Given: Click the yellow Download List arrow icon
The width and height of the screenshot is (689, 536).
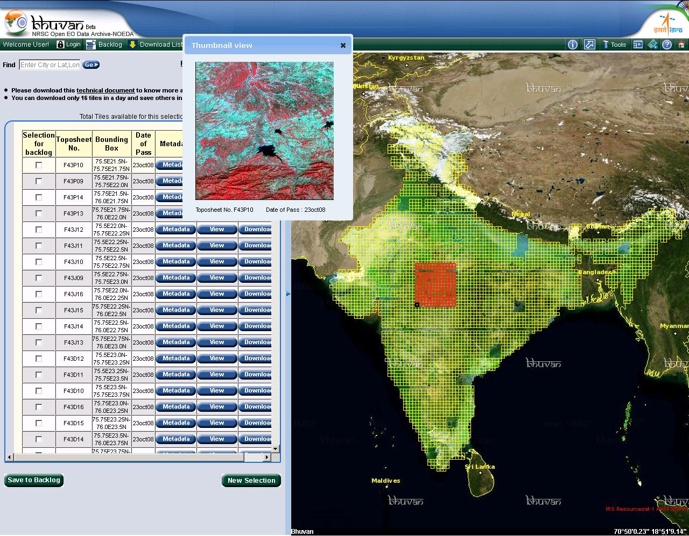Looking at the screenshot, I should tap(132, 45).
